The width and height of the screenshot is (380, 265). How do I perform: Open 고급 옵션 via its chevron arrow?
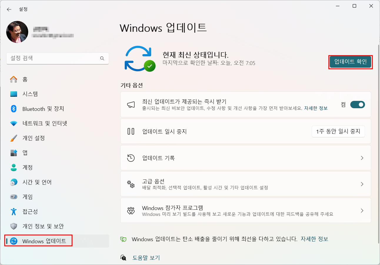tap(362, 184)
